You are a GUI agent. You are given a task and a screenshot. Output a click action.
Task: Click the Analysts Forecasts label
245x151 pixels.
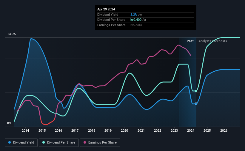tap(213, 41)
